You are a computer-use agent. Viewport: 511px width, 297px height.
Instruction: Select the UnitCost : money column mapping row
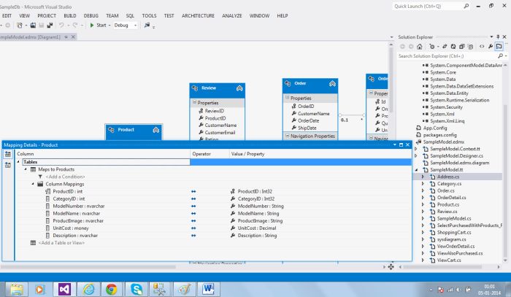(x=71, y=228)
